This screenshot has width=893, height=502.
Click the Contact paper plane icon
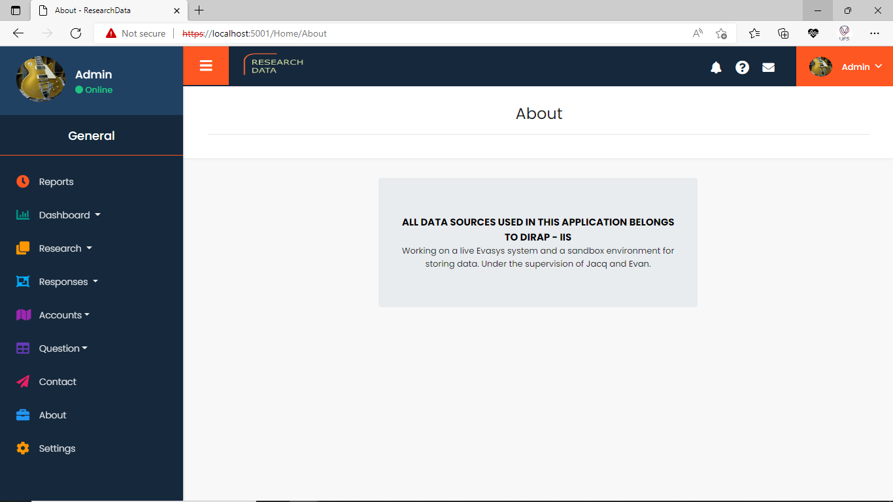[23, 382]
